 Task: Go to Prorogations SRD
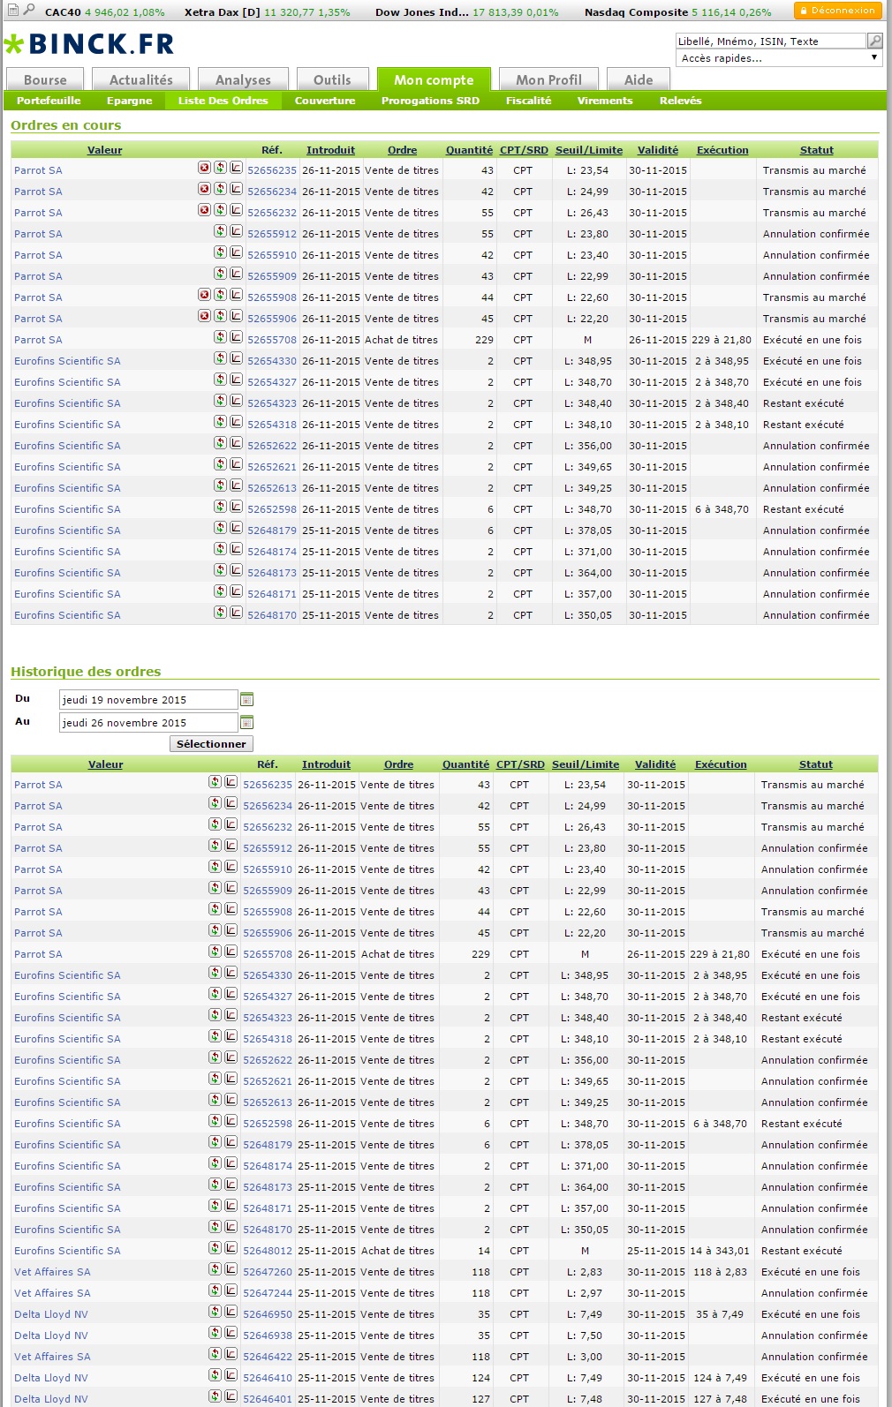tap(430, 101)
